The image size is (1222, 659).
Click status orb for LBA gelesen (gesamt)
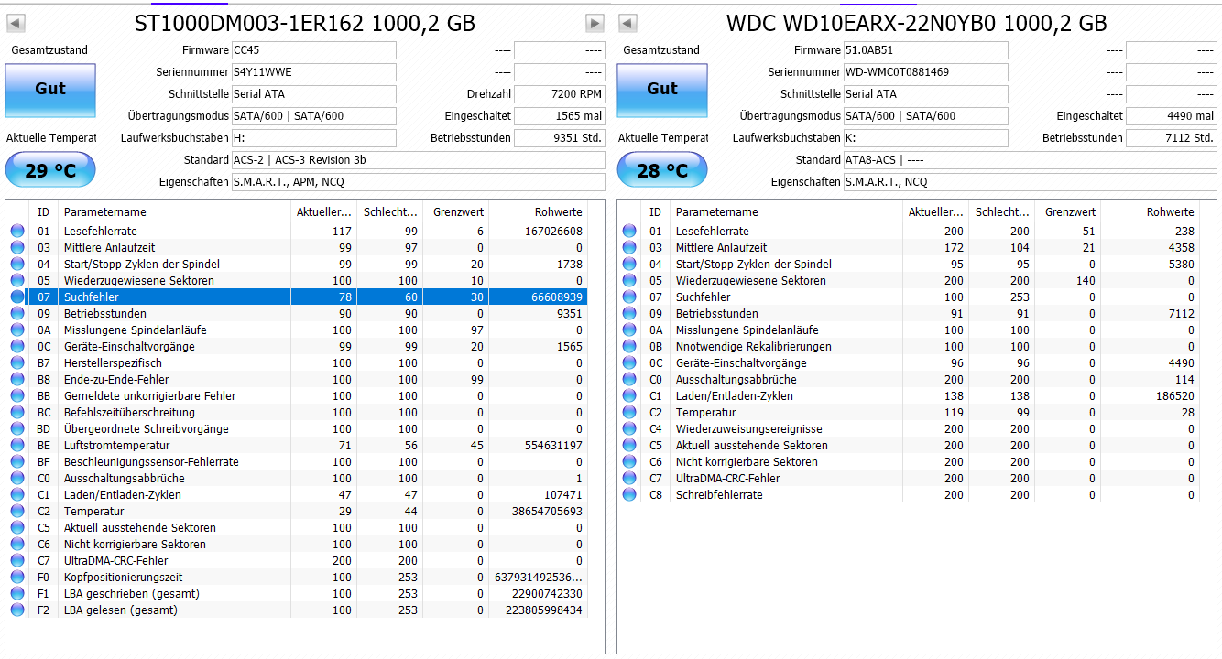point(17,610)
